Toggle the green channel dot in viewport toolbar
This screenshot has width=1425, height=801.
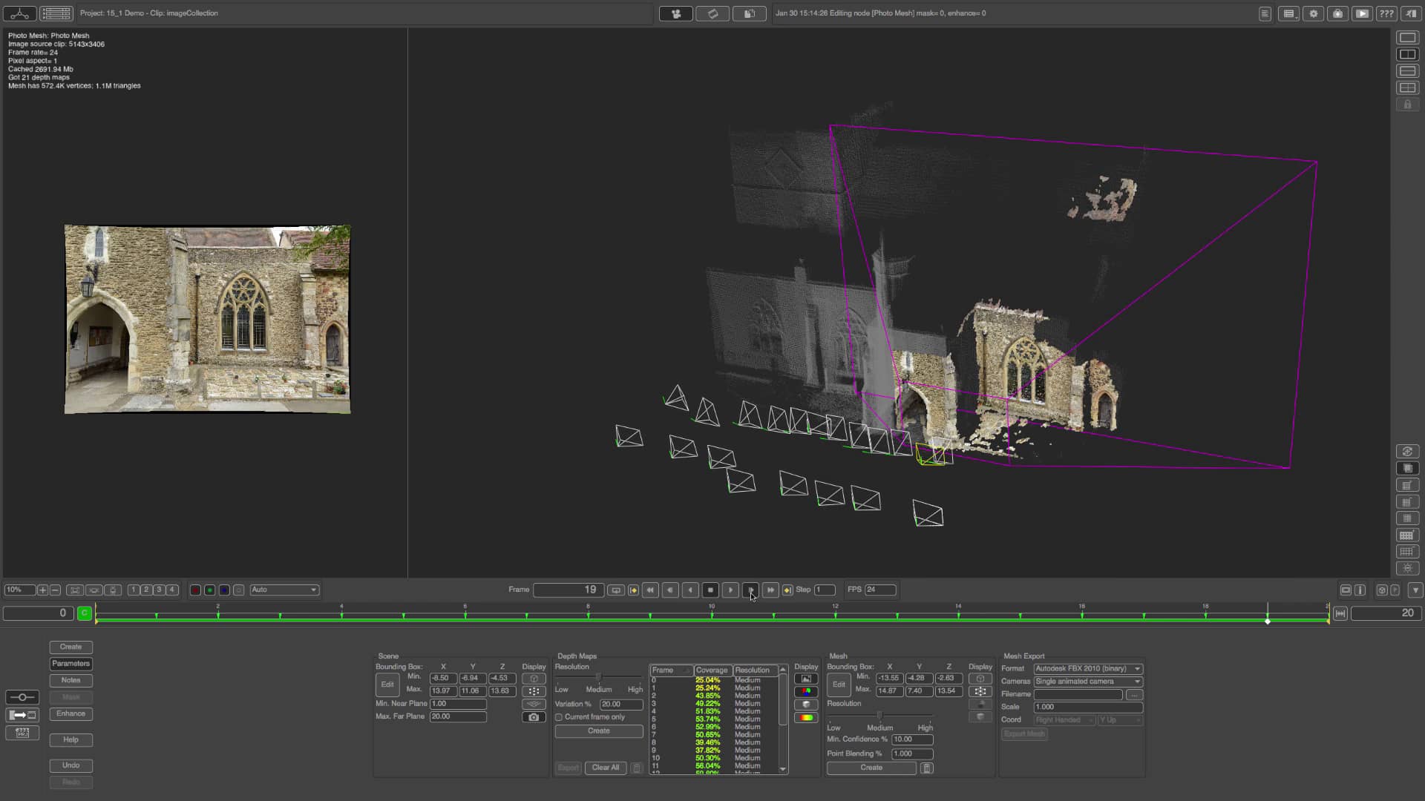pos(210,590)
